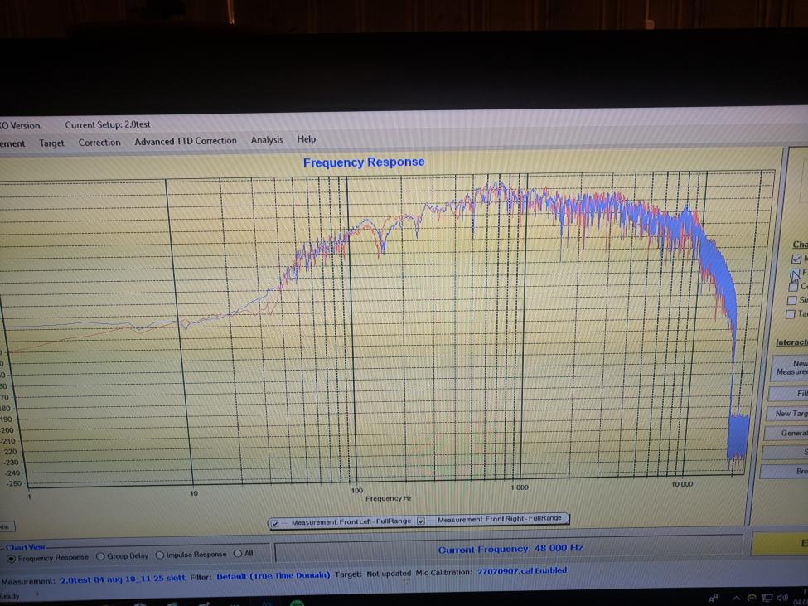Image resolution: width=808 pixels, height=606 pixels.
Task: Open the Target menu
Action: tap(51, 143)
